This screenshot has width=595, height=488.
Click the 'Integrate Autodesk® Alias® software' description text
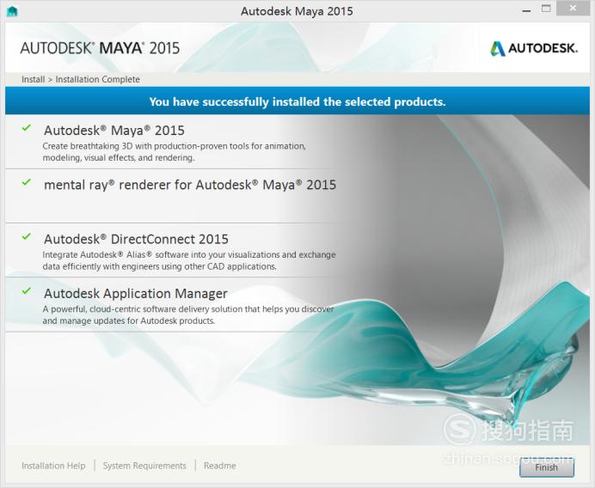point(189,260)
